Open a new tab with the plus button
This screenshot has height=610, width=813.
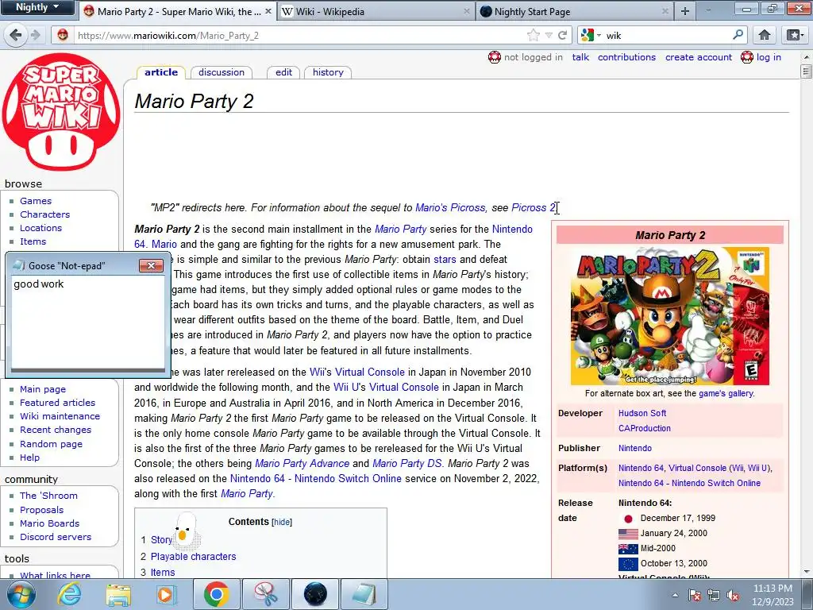tap(685, 11)
